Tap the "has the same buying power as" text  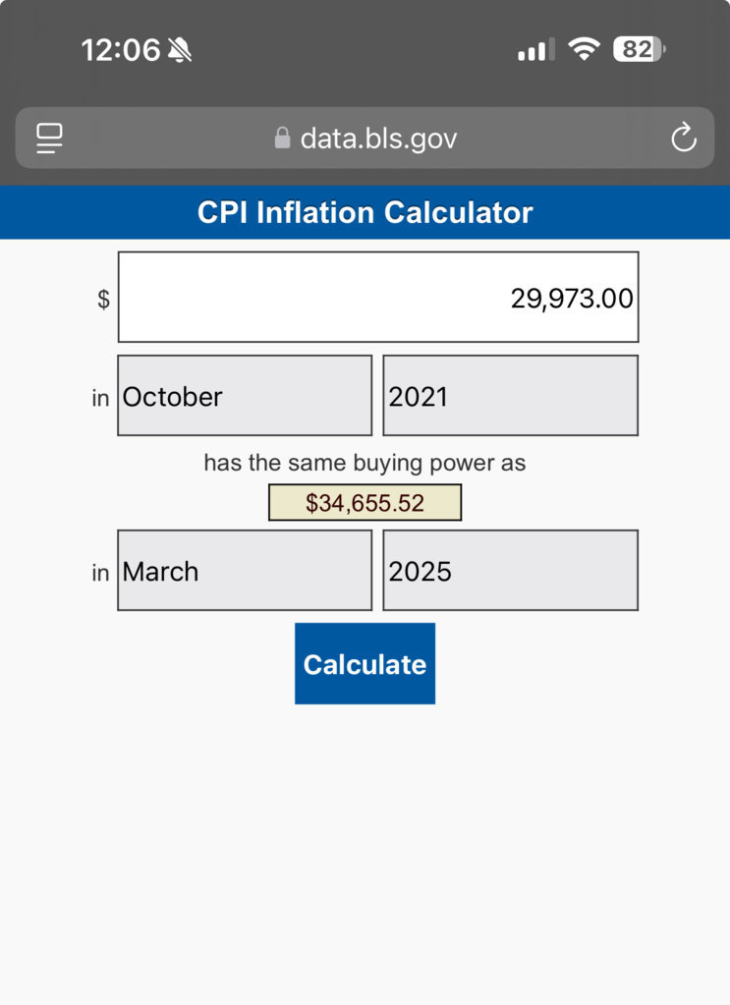pyautogui.click(x=365, y=462)
